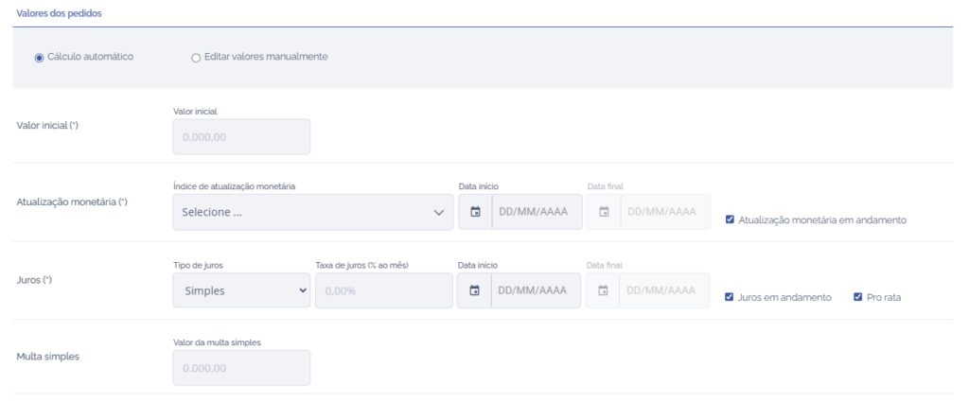Screen dimensions: 969x403
Task: Click the Valores dos pedidos section header
Action: point(61,14)
